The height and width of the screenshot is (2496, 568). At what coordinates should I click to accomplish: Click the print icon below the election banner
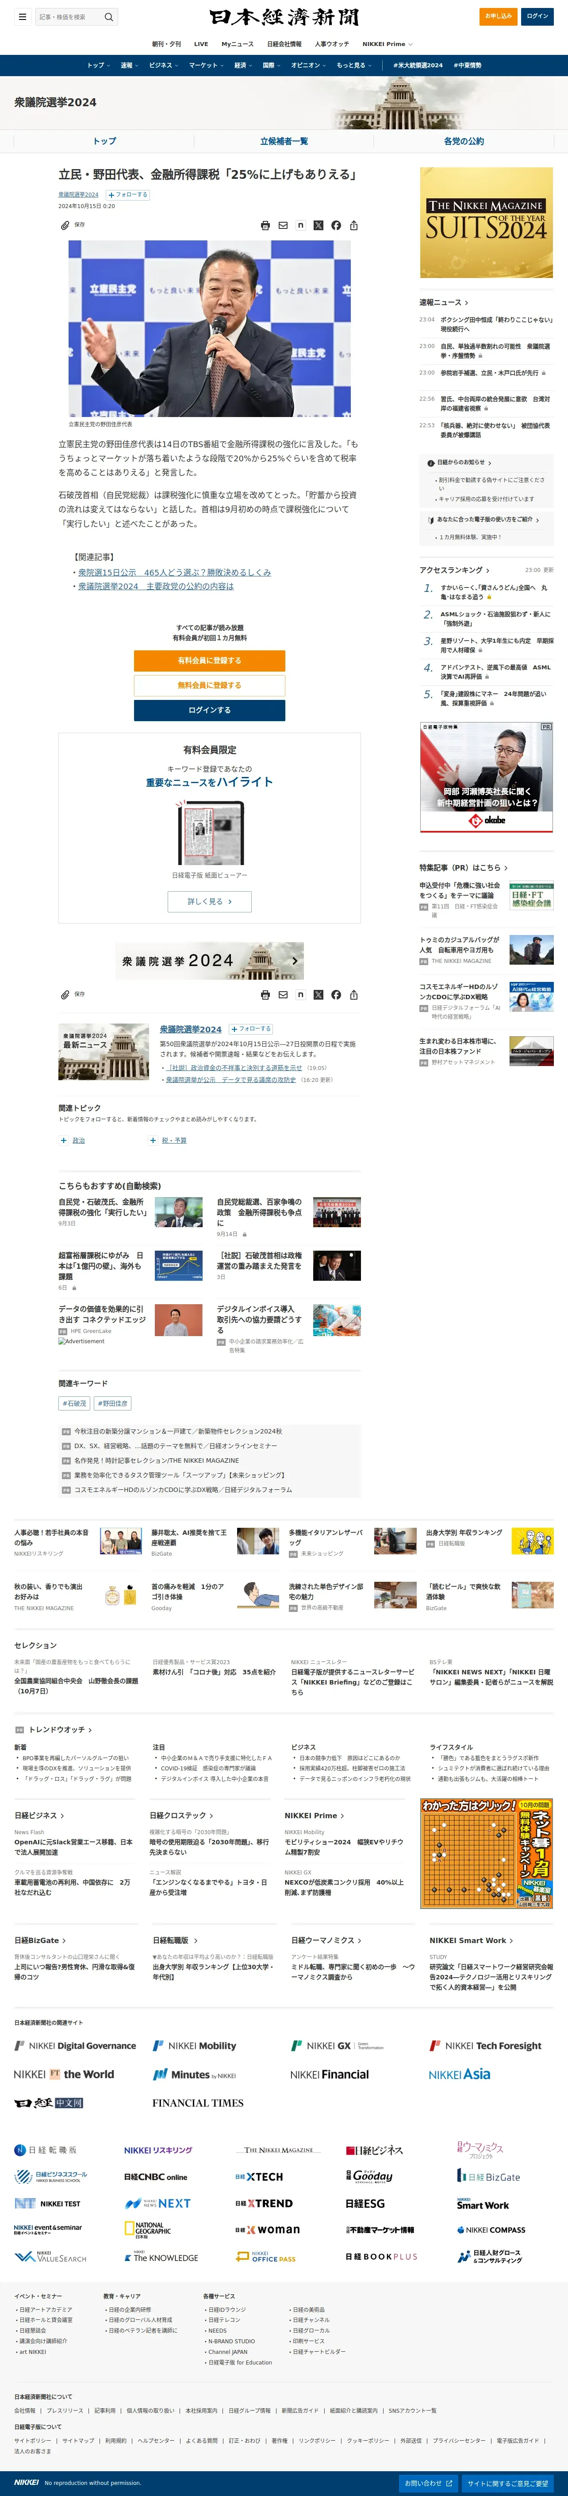[x=265, y=994]
